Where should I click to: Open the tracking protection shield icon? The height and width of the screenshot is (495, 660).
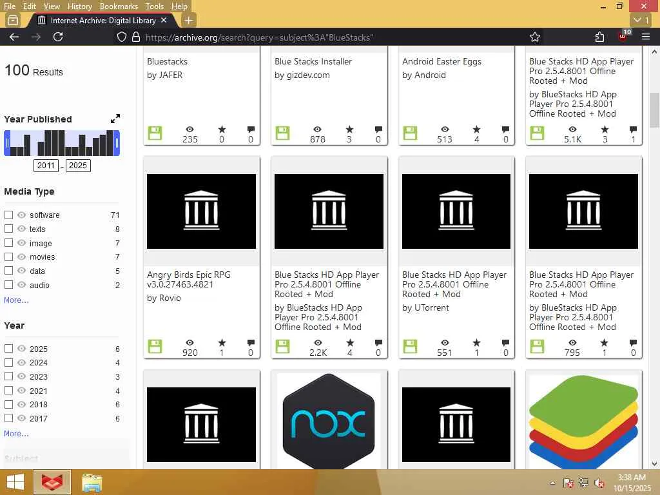(122, 37)
